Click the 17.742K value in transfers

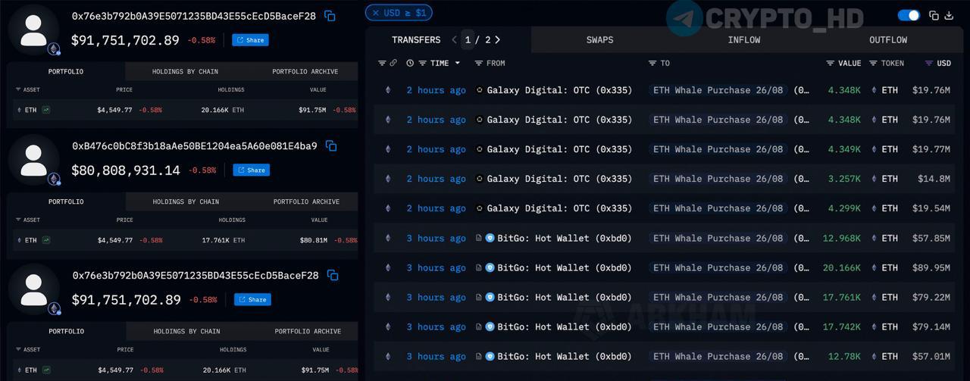(842, 326)
